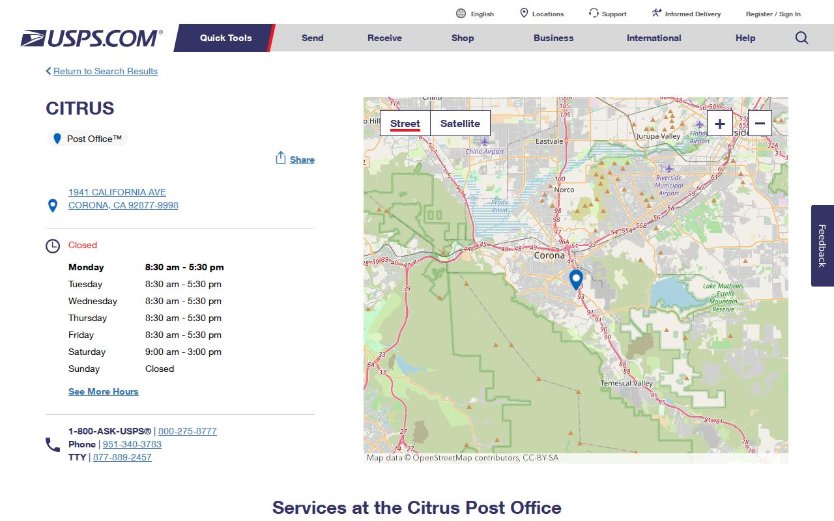Screen dimensions: 834x521
Task: Open the Support link
Action: [614, 14]
